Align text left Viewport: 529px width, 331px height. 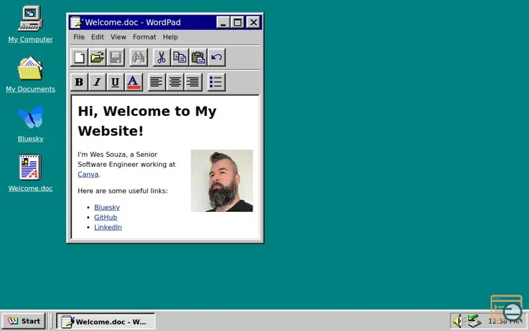pyautogui.click(x=157, y=82)
